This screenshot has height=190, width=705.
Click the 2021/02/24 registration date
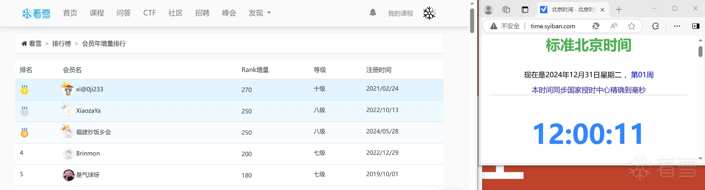(x=382, y=89)
